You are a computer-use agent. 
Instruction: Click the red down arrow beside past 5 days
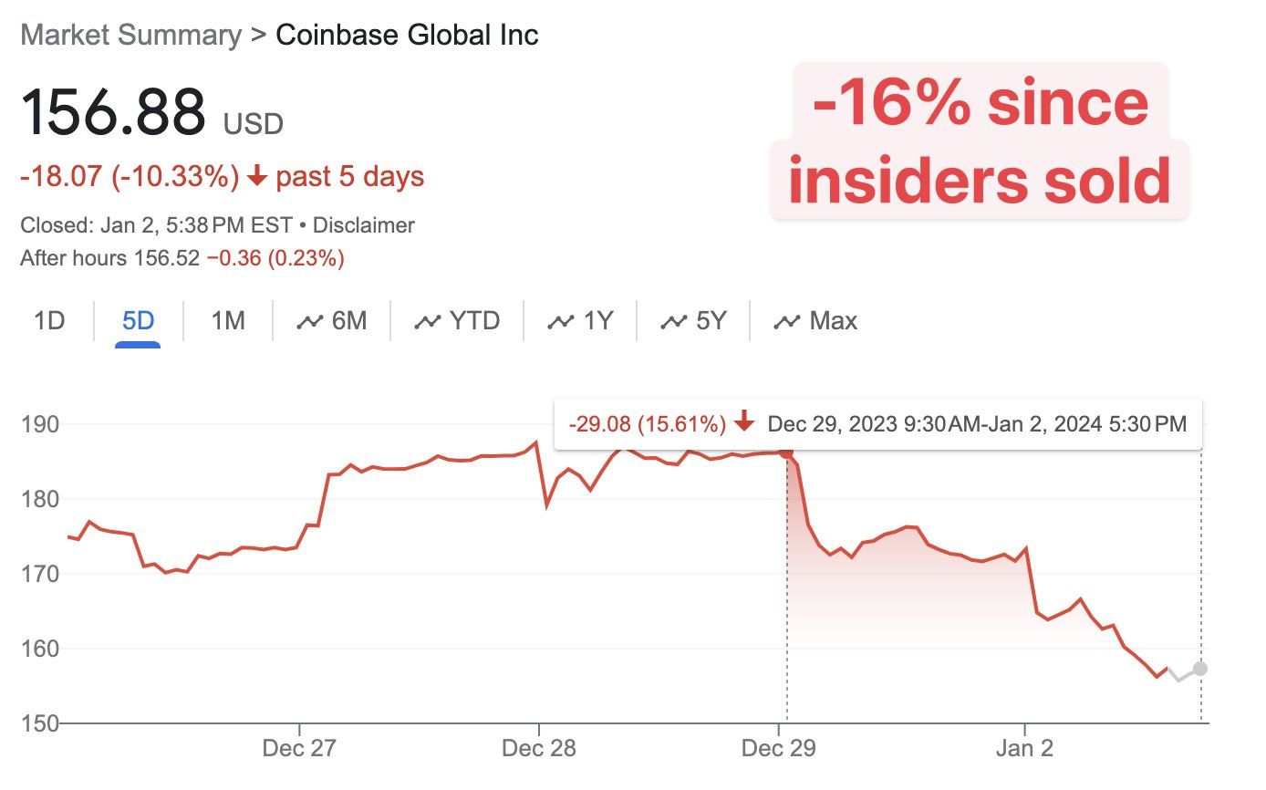coord(257,176)
